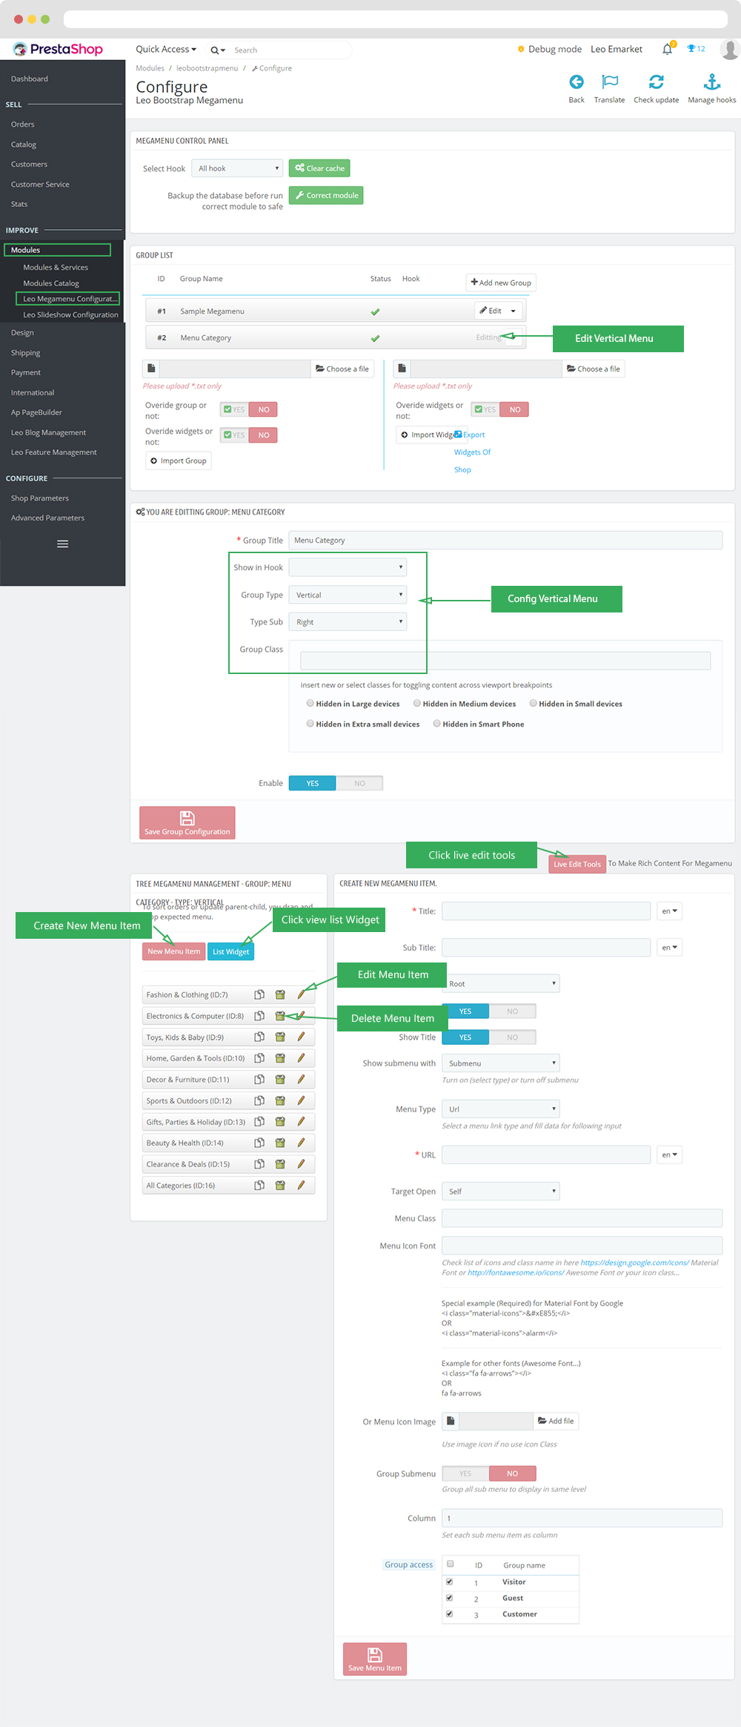
Task: Delete the Electronics & Computer menu item
Action: [280, 1016]
